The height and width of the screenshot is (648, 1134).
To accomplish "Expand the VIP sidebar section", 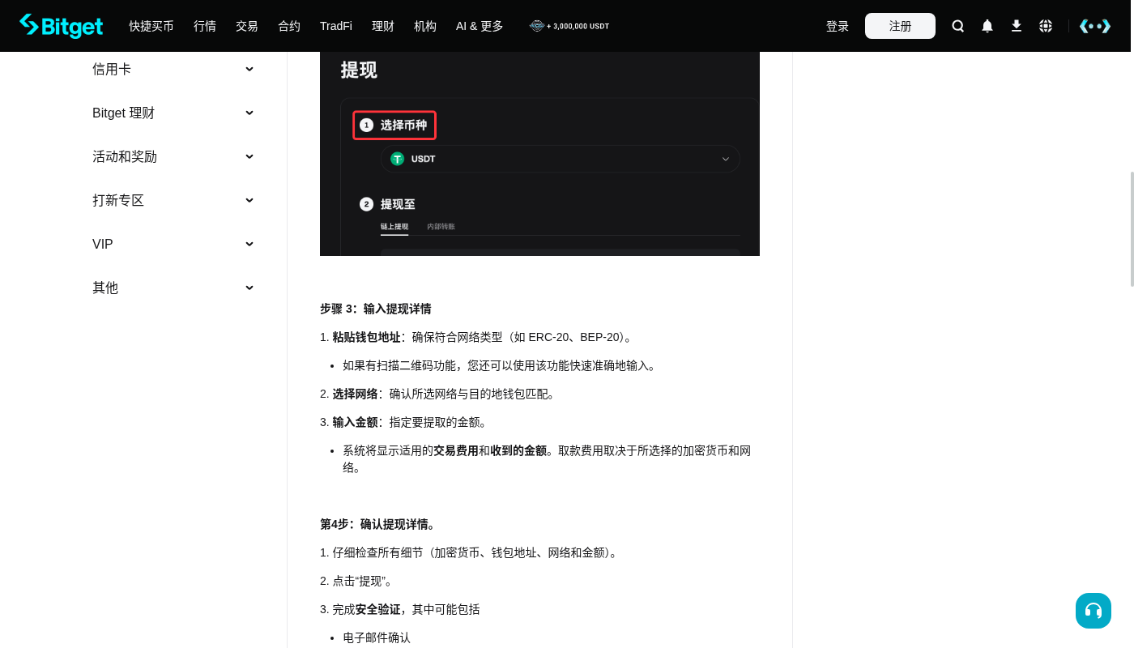I will click(173, 245).
